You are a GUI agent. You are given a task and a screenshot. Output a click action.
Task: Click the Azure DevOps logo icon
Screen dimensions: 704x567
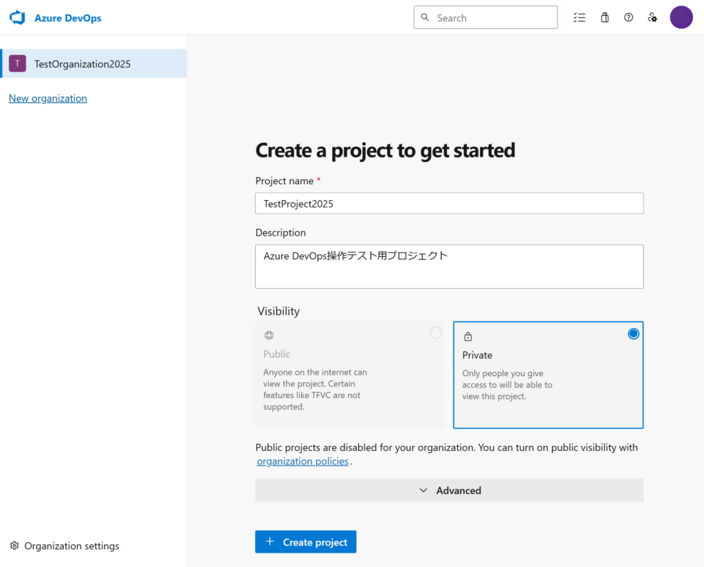pyautogui.click(x=17, y=18)
